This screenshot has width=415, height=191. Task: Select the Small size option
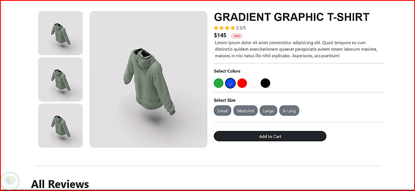coord(222,111)
